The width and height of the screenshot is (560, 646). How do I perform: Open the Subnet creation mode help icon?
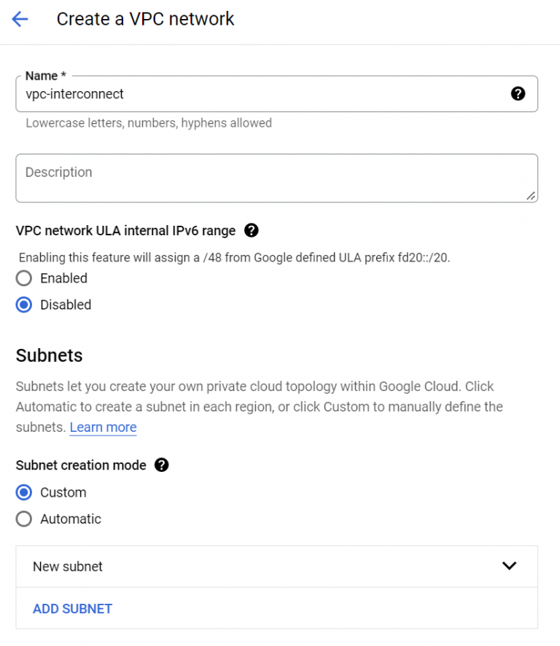pyautogui.click(x=162, y=465)
